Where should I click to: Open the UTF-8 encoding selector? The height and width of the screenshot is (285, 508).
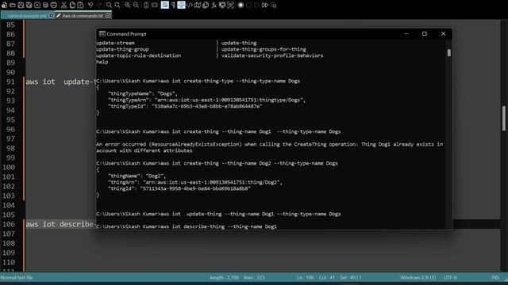(450, 278)
